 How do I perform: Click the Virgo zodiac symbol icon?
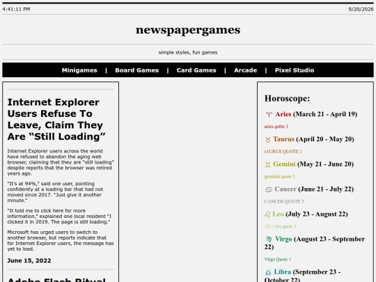tap(269, 240)
